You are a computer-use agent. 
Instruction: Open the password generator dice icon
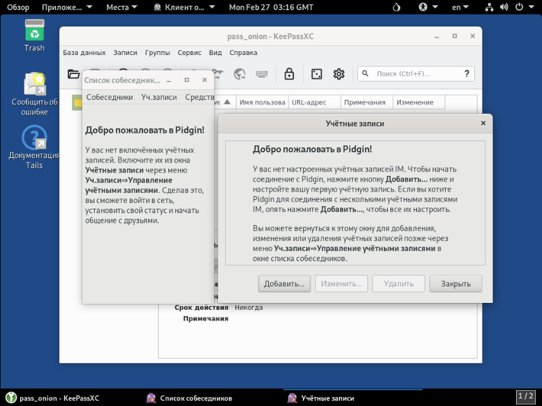pyautogui.click(x=316, y=74)
